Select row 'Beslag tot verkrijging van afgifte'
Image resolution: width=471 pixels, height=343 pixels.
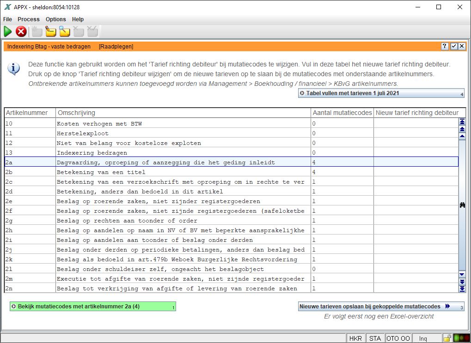point(232,289)
